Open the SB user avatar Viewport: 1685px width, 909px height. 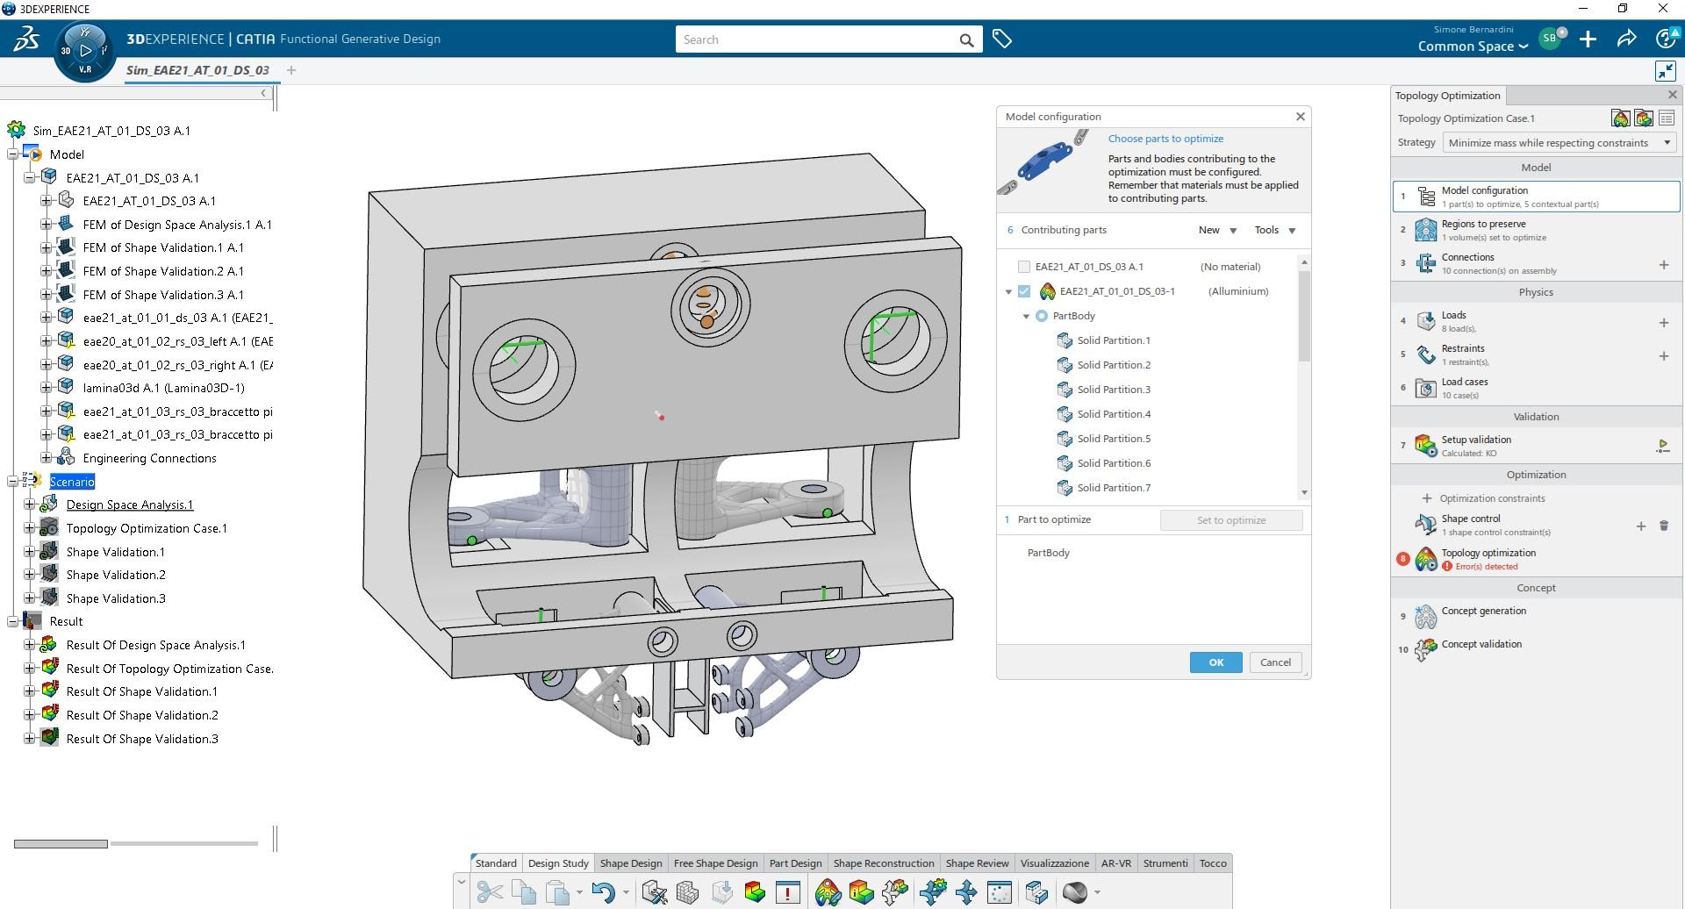(x=1550, y=39)
